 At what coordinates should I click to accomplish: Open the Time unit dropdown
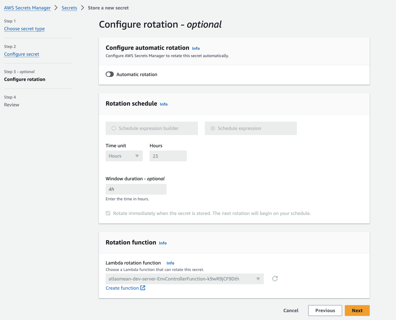(124, 156)
